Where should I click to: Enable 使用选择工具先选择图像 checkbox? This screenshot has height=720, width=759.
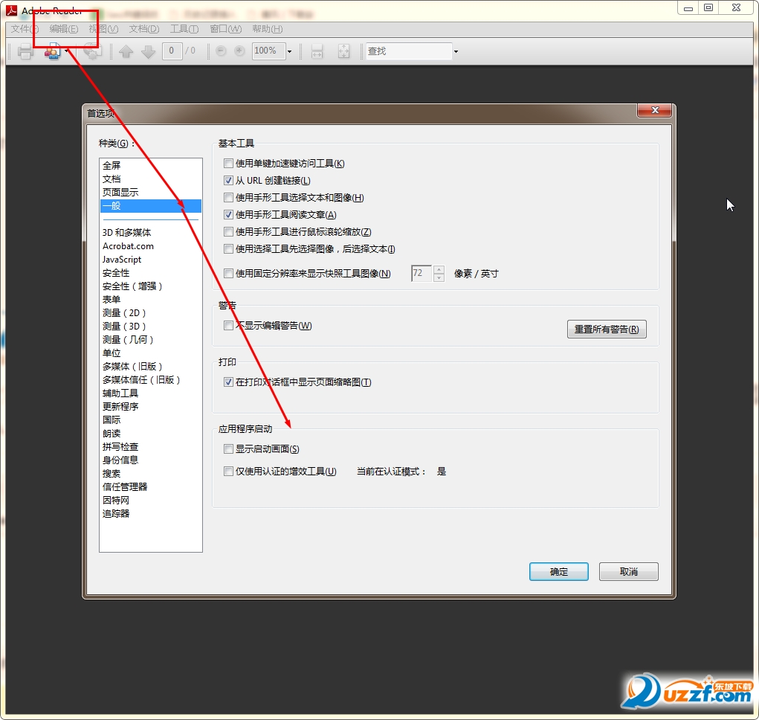(x=228, y=249)
